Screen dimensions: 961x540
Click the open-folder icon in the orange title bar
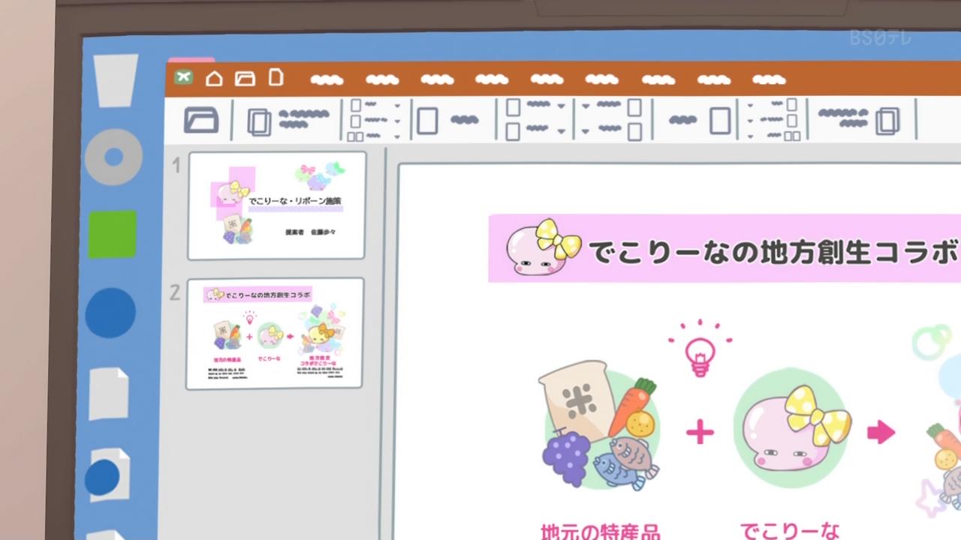(x=245, y=78)
